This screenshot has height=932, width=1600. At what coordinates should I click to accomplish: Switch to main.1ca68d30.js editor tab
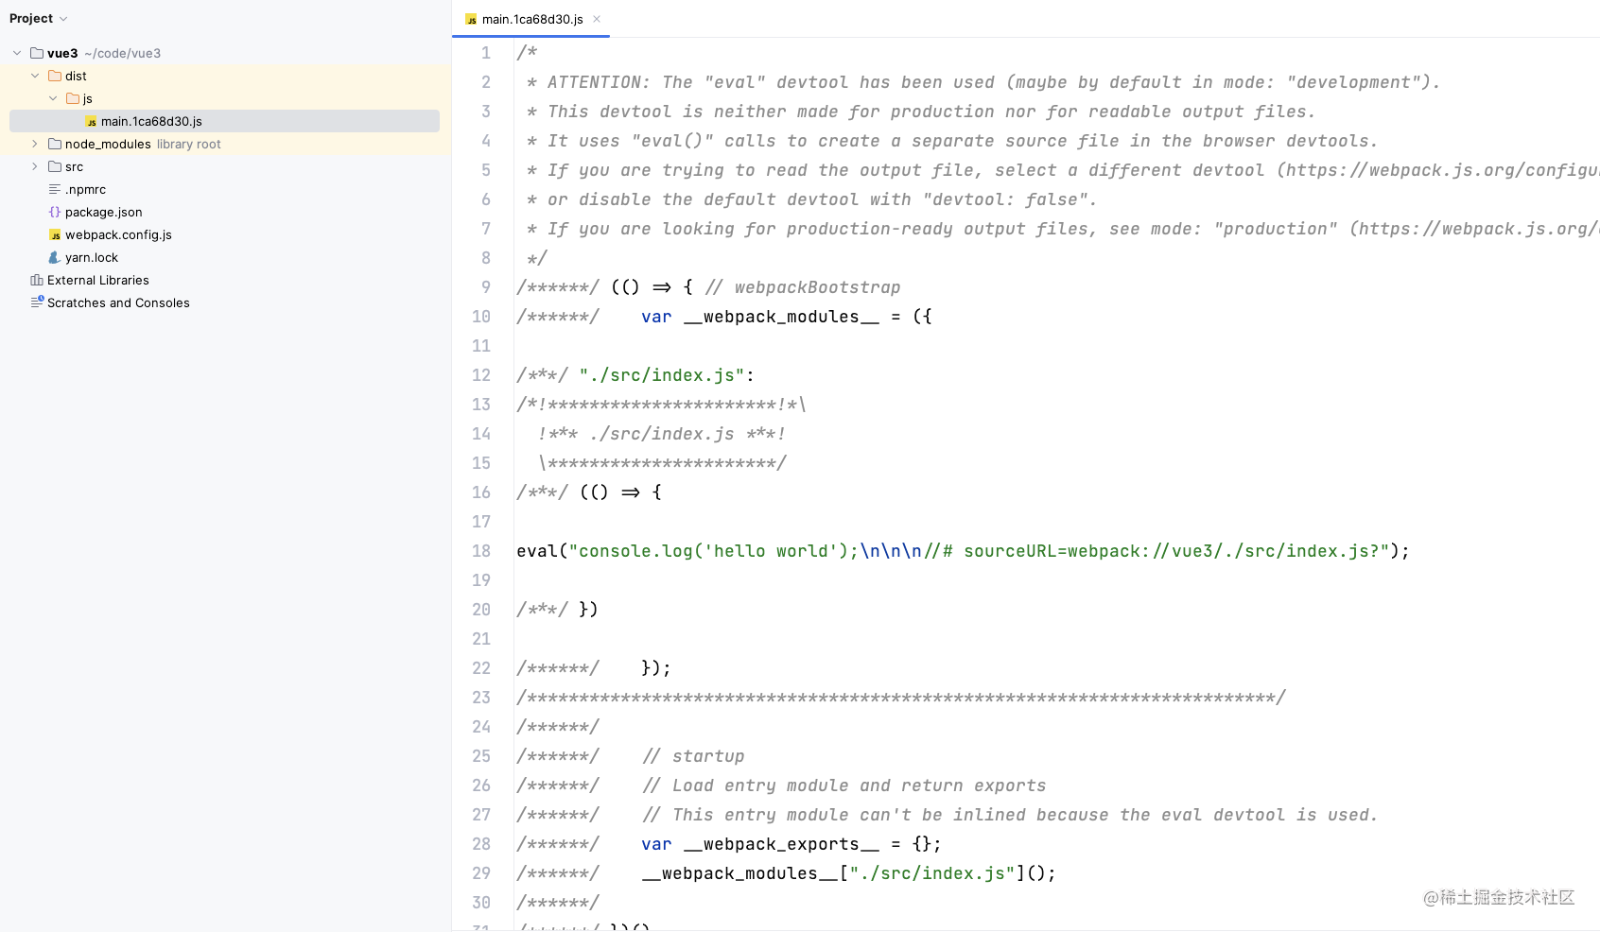coord(531,19)
